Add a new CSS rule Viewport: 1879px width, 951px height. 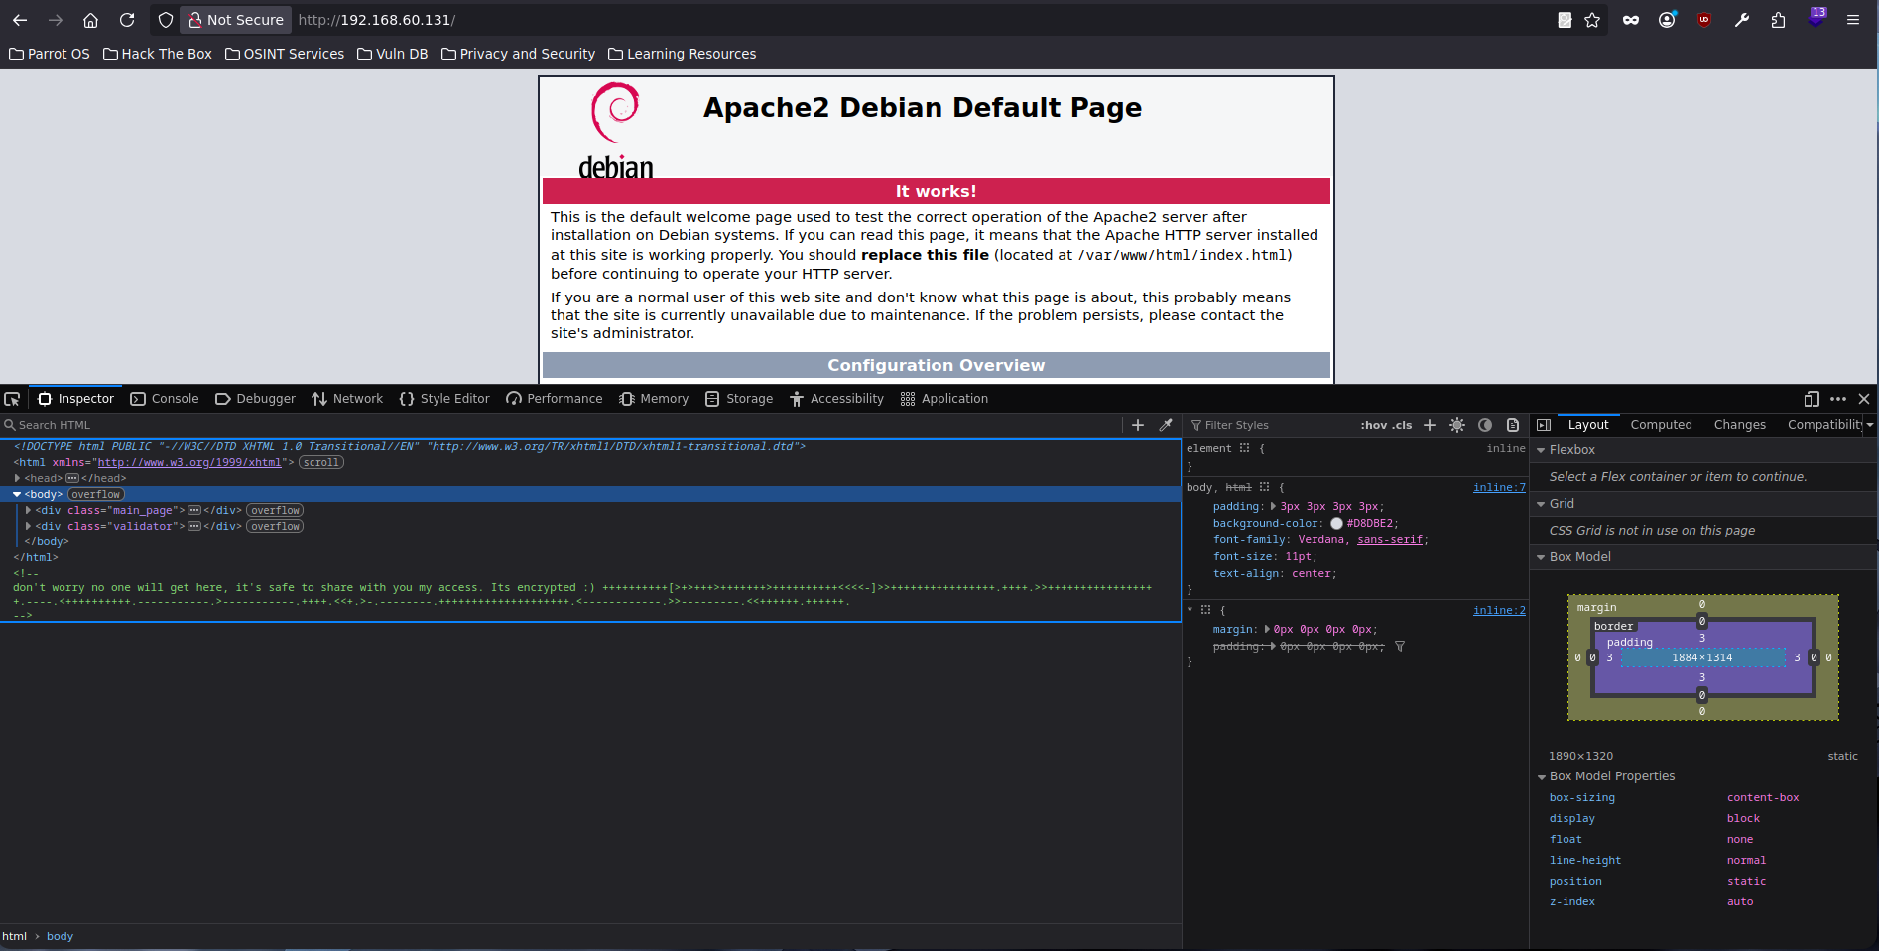[1430, 425]
